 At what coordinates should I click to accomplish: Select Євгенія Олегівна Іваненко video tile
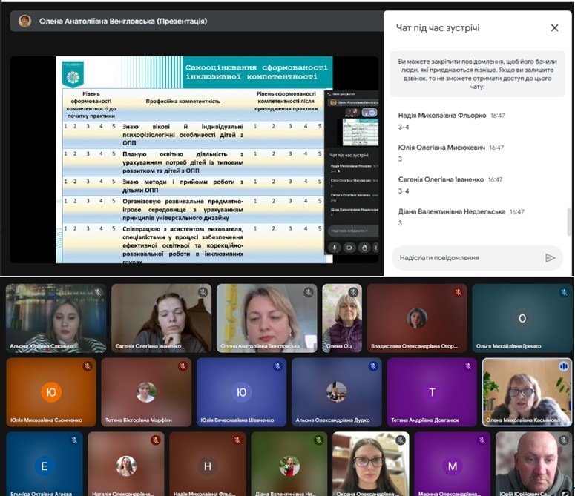tap(158, 317)
